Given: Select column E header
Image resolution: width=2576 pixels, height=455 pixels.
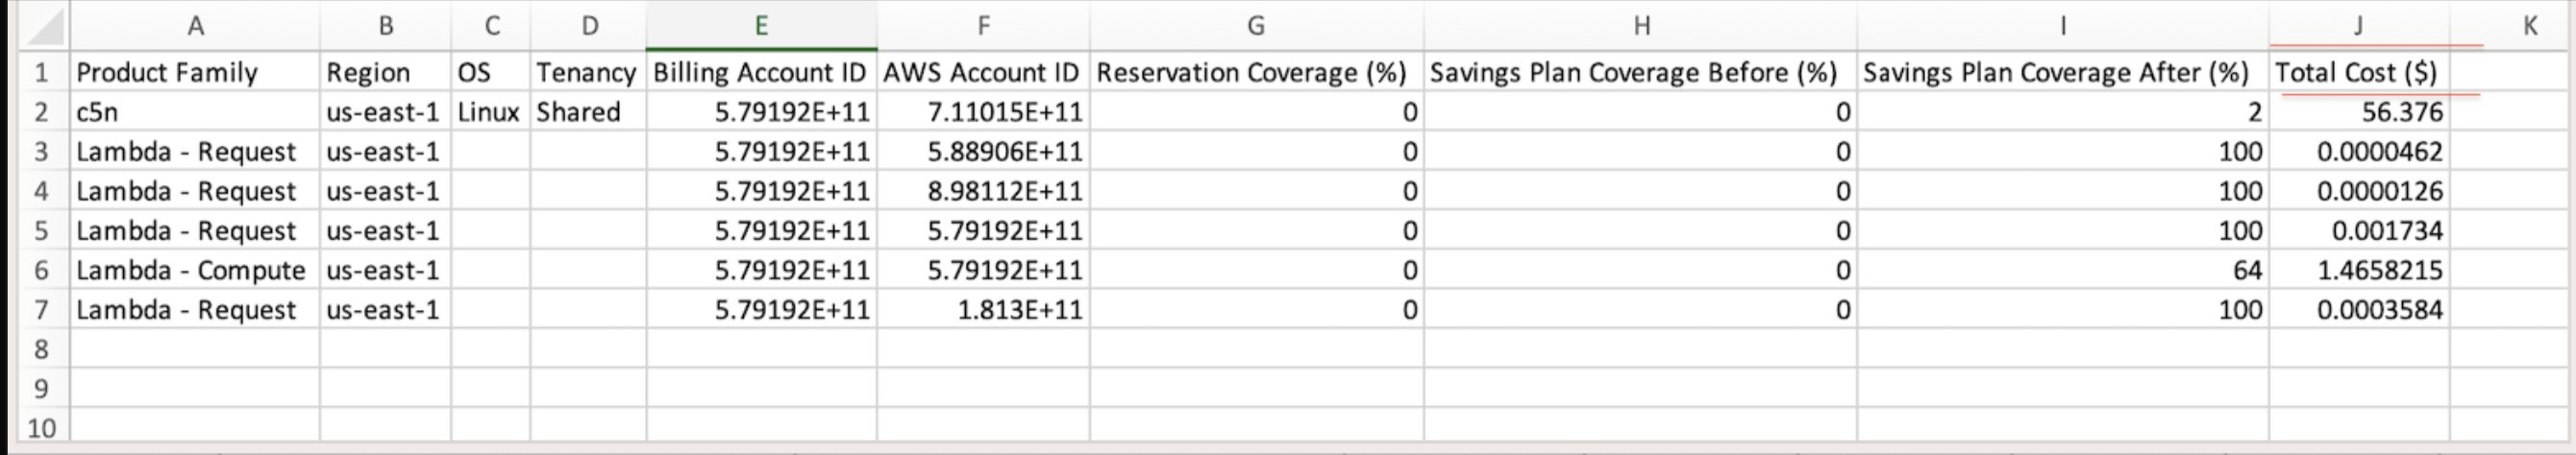Looking at the screenshot, I should pyautogui.click(x=761, y=26).
